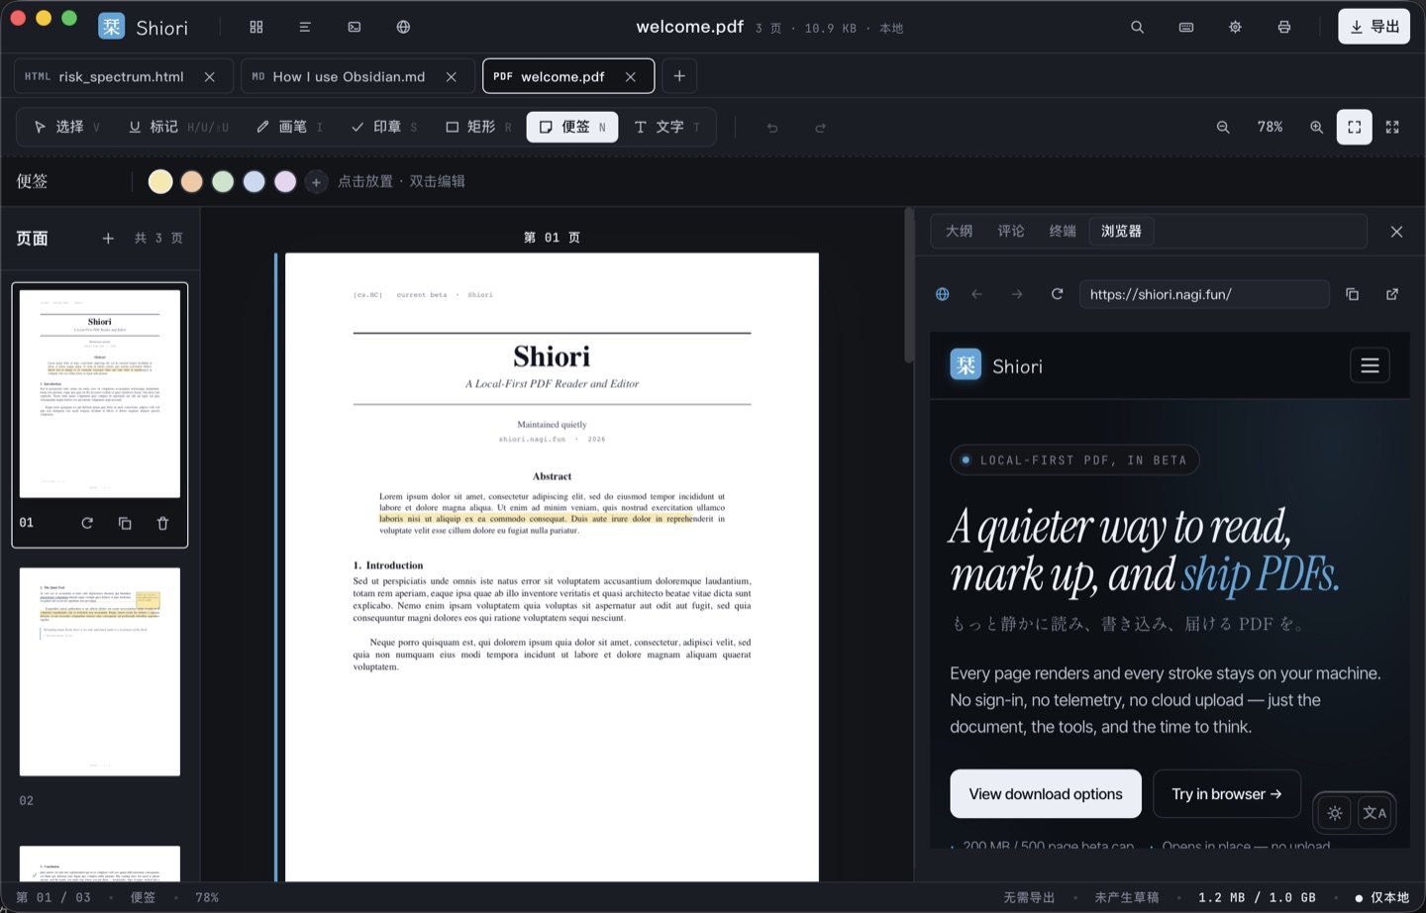Image resolution: width=1426 pixels, height=913 pixels.
Task: Pick the green note color swatch
Action: coord(223,181)
